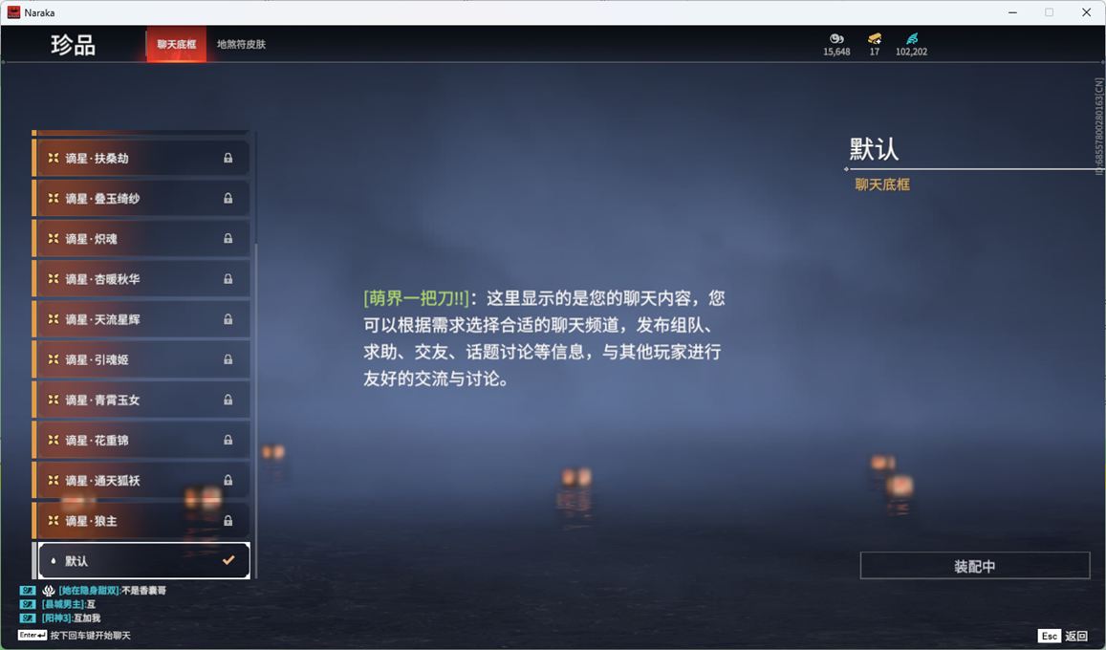Image resolution: width=1106 pixels, height=650 pixels.
Task: Click the lock icon on 谪星·青霄玉女 row
Action: pyautogui.click(x=228, y=399)
